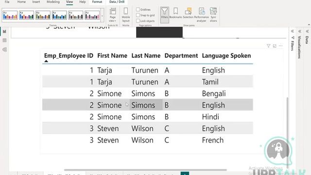Apply the first theme thumbnail
The width and height of the screenshot is (311, 175).
[x=10, y=15]
